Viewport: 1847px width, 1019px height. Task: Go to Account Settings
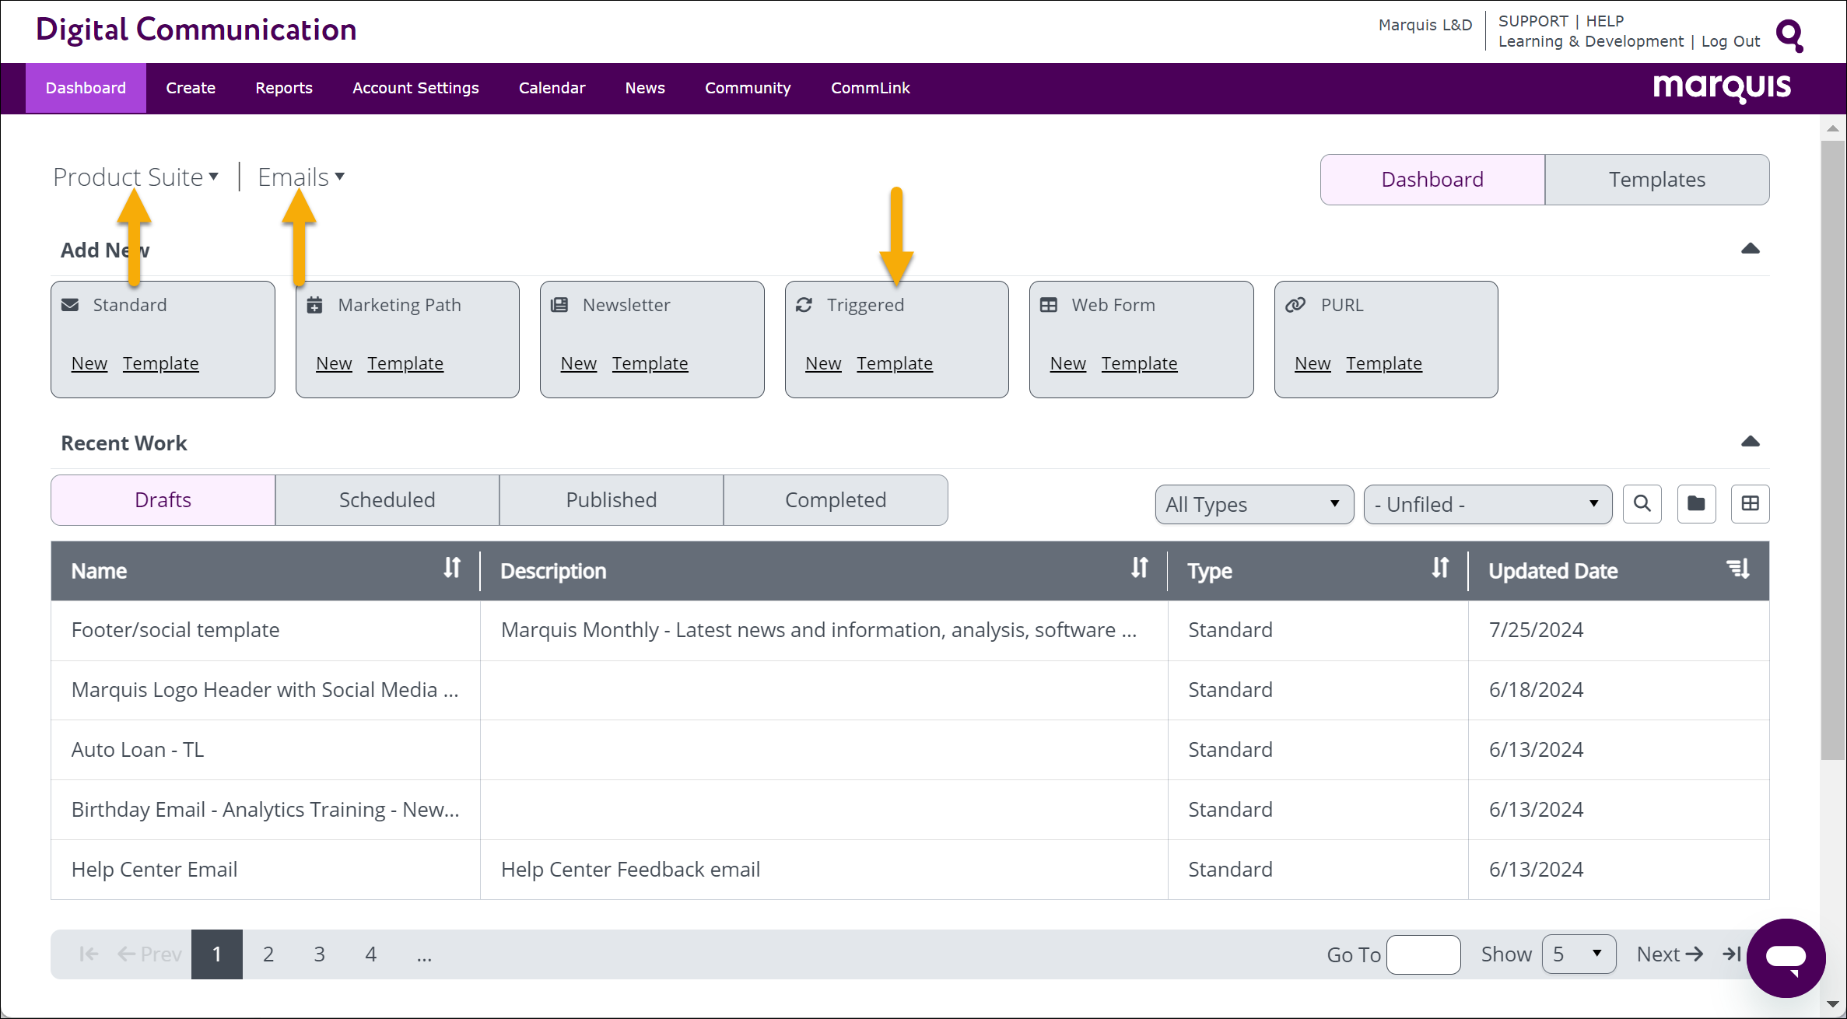[415, 88]
